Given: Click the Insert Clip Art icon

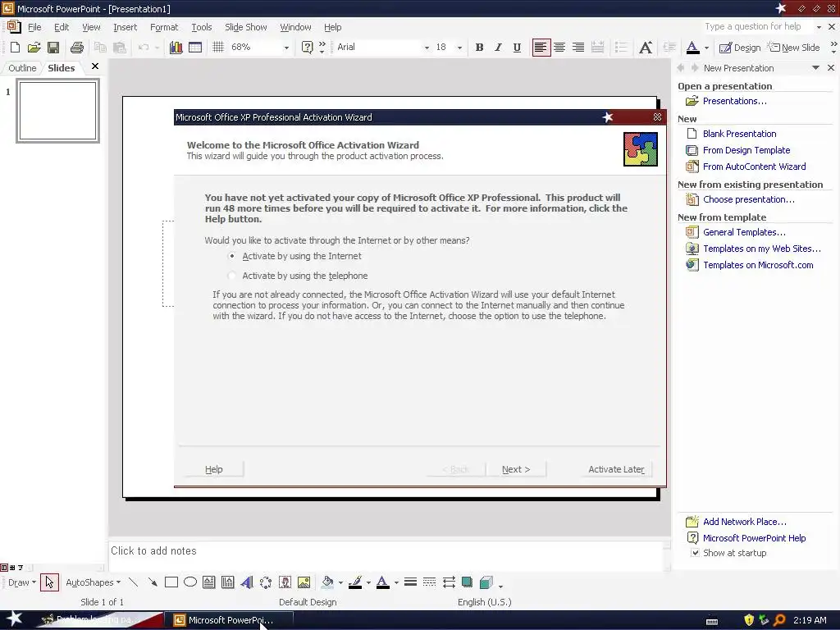Looking at the screenshot, I should 285,582.
